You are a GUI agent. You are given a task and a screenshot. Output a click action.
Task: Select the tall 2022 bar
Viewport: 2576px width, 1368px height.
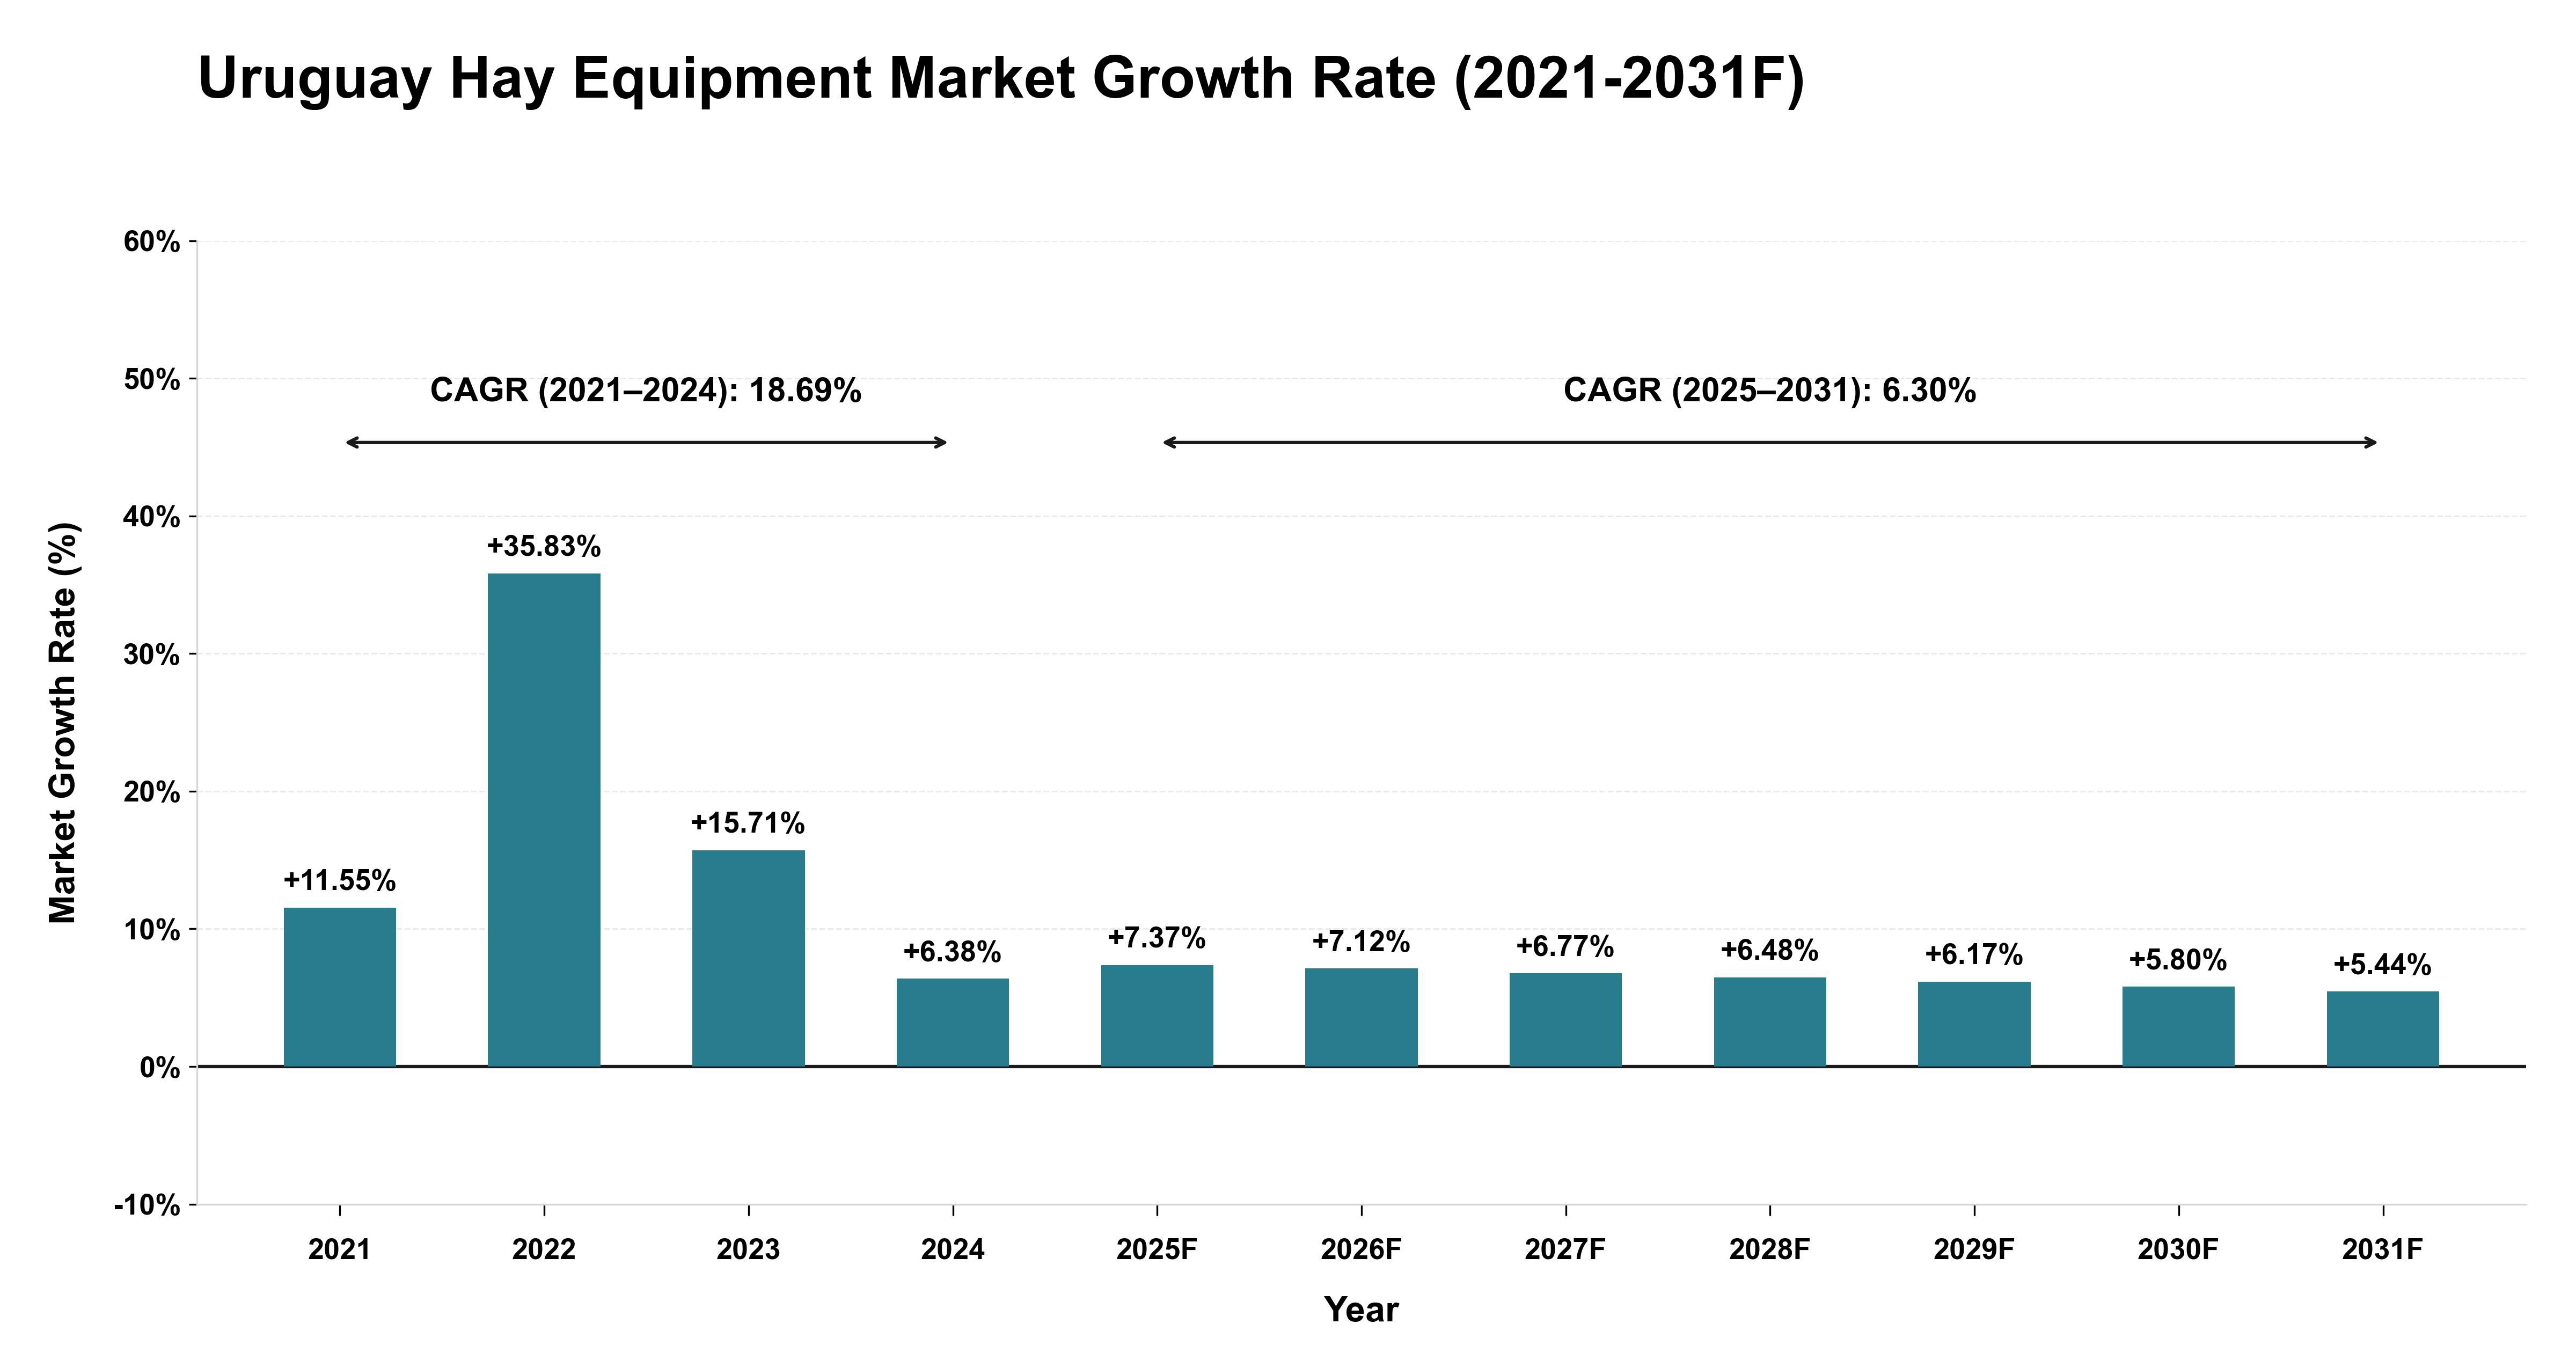(x=544, y=820)
